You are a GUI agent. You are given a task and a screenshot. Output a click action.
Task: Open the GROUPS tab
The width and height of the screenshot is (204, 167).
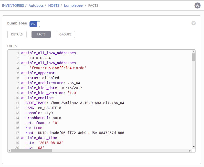pyautogui.click(x=65, y=34)
